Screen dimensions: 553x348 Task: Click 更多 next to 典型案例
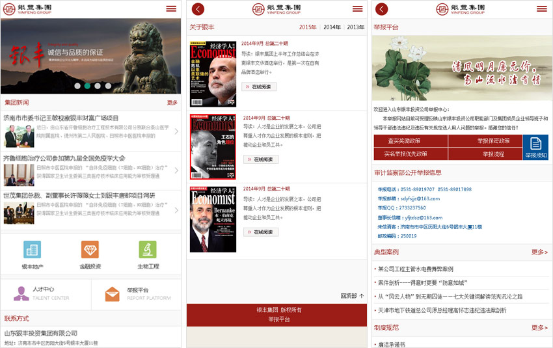click(539, 252)
